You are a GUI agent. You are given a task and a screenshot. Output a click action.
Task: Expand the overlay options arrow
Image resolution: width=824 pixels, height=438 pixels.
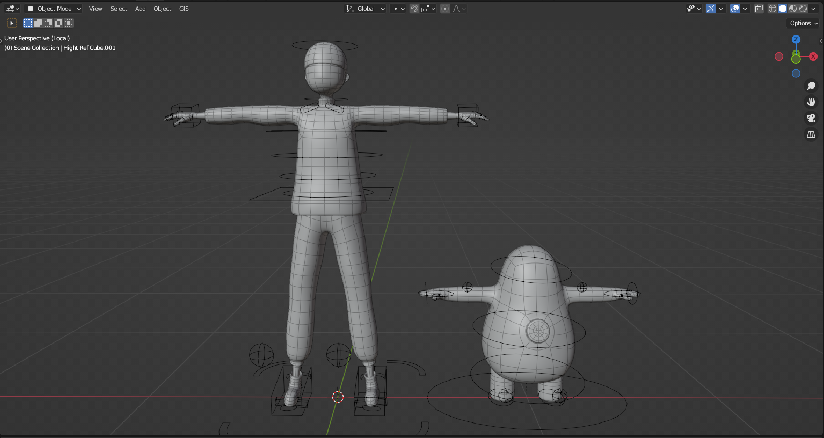[745, 9]
